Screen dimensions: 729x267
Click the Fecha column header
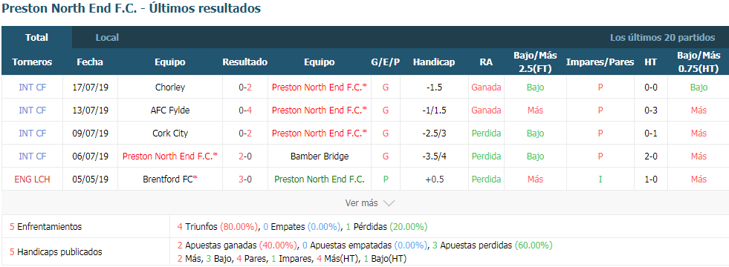pos(90,62)
